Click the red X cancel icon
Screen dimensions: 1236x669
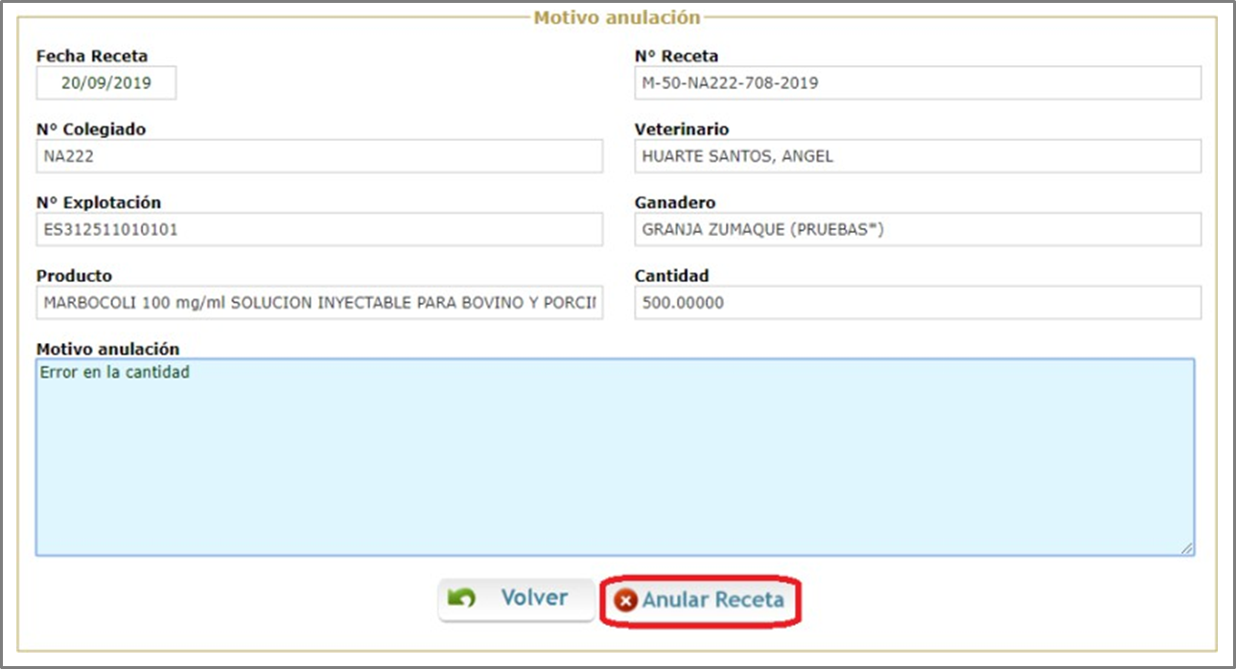click(x=626, y=601)
